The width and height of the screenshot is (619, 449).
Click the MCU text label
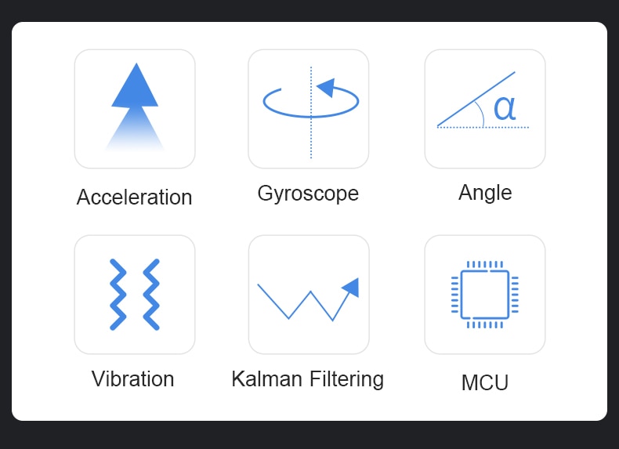click(x=485, y=382)
